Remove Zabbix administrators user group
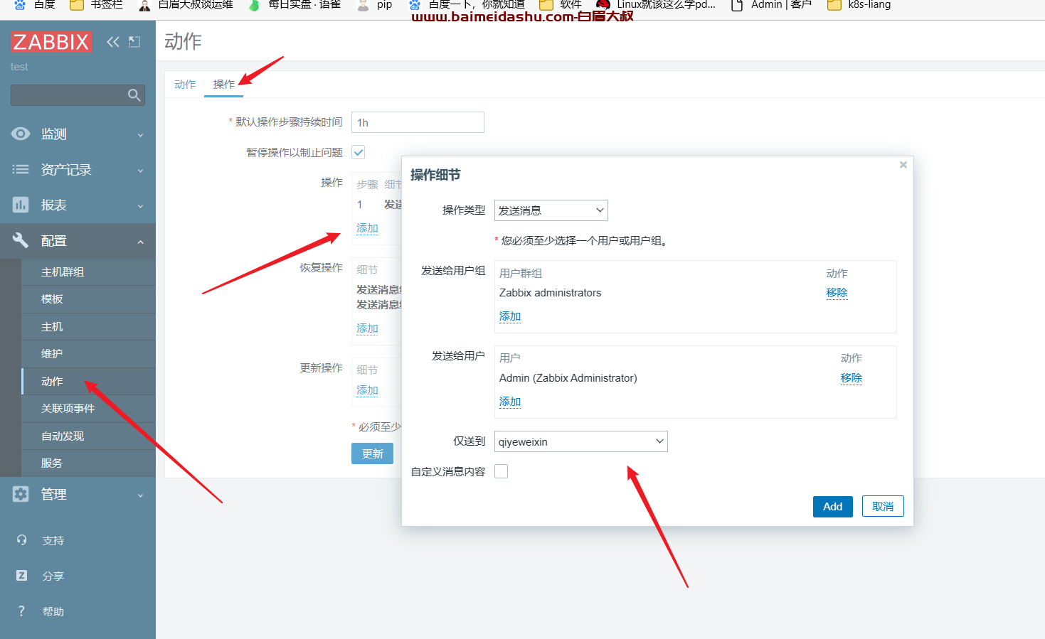The height and width of the screenshot is (639, 1045). point(837,292)
